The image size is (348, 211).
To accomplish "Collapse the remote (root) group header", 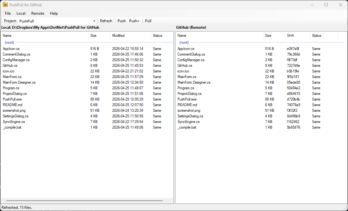I will pos(184,42).
